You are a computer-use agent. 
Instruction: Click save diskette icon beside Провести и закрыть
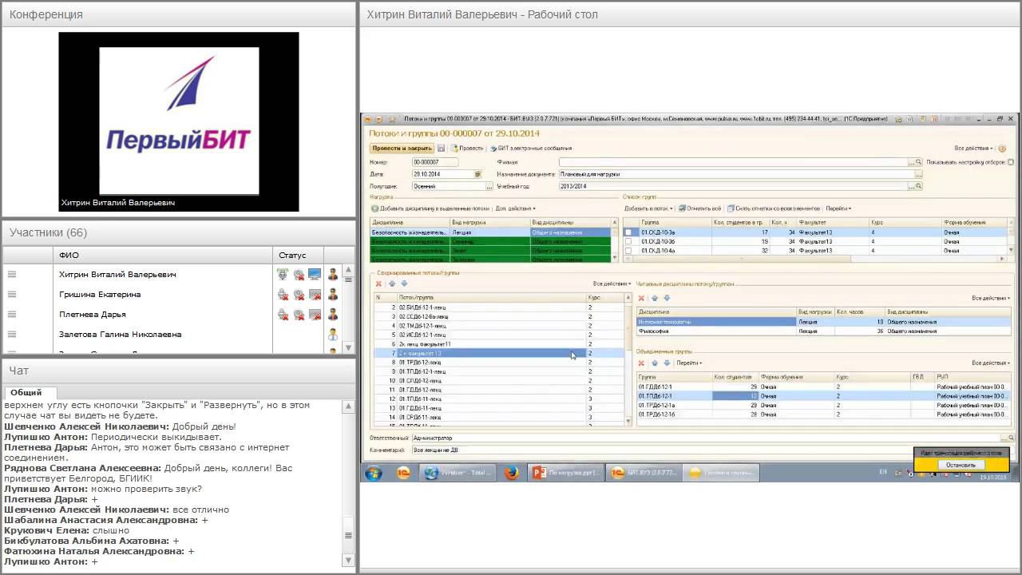tap(441, 149)
